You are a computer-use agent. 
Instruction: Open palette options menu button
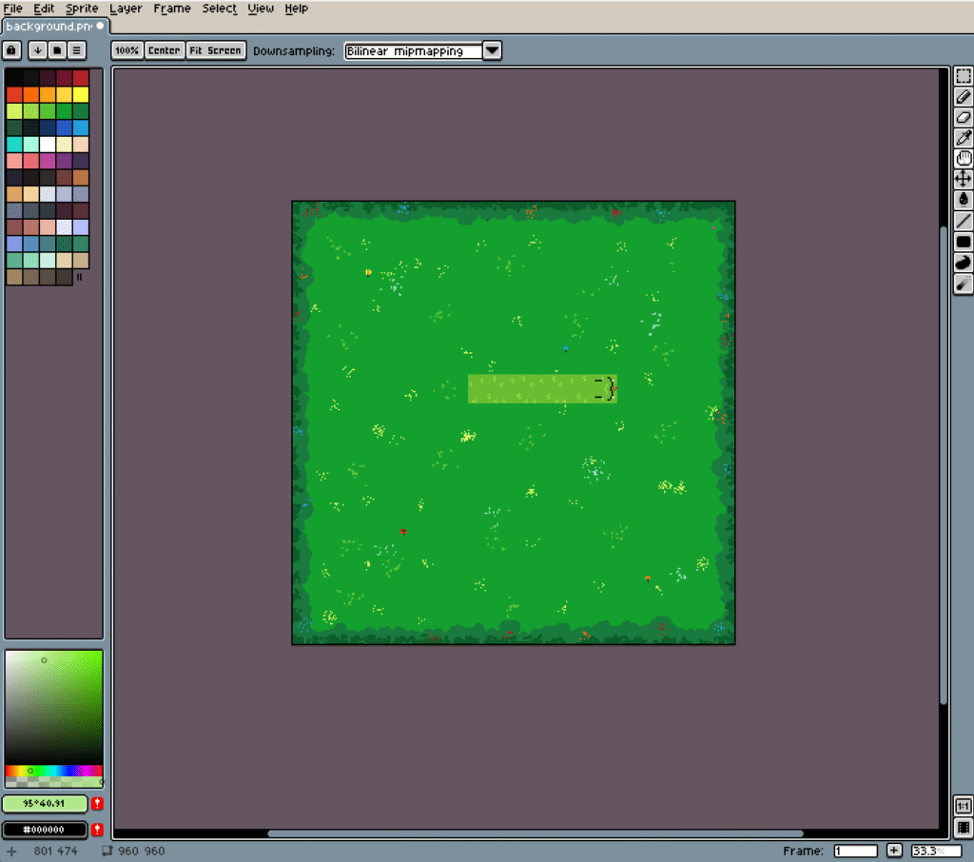(x=77, y=50)
